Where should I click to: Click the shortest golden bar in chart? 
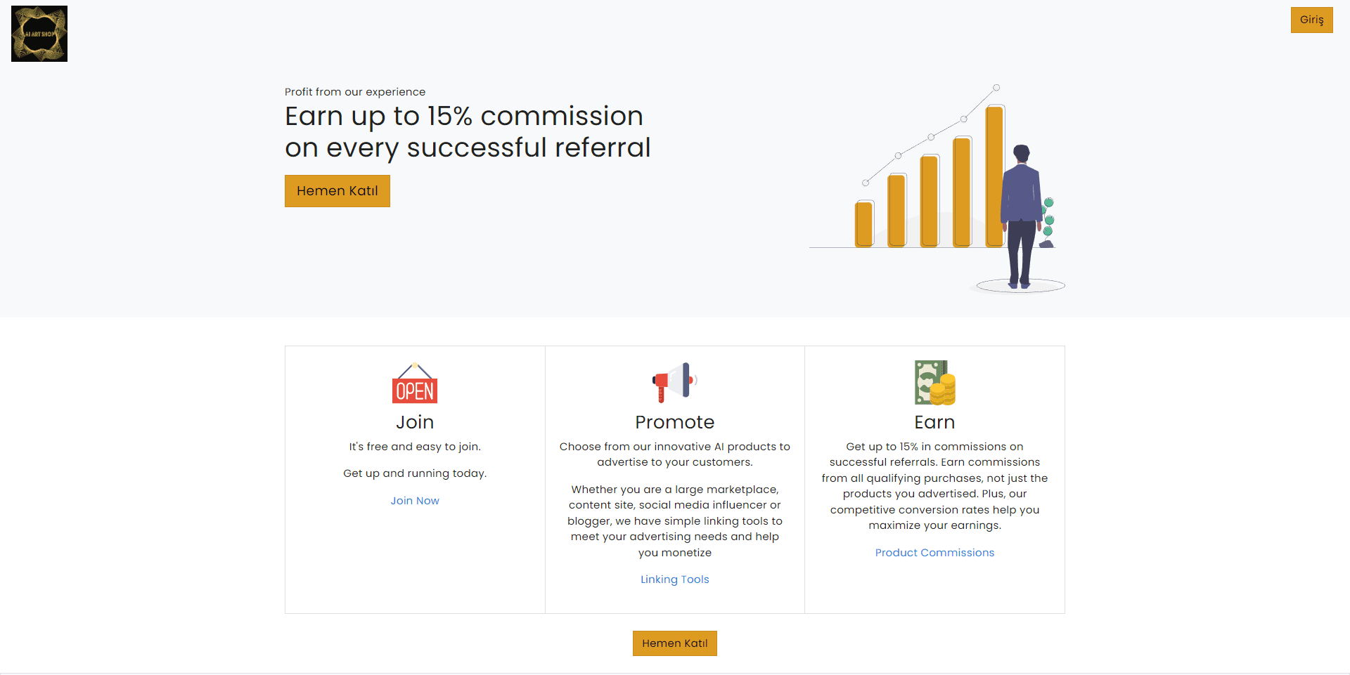tap(863, 224)
